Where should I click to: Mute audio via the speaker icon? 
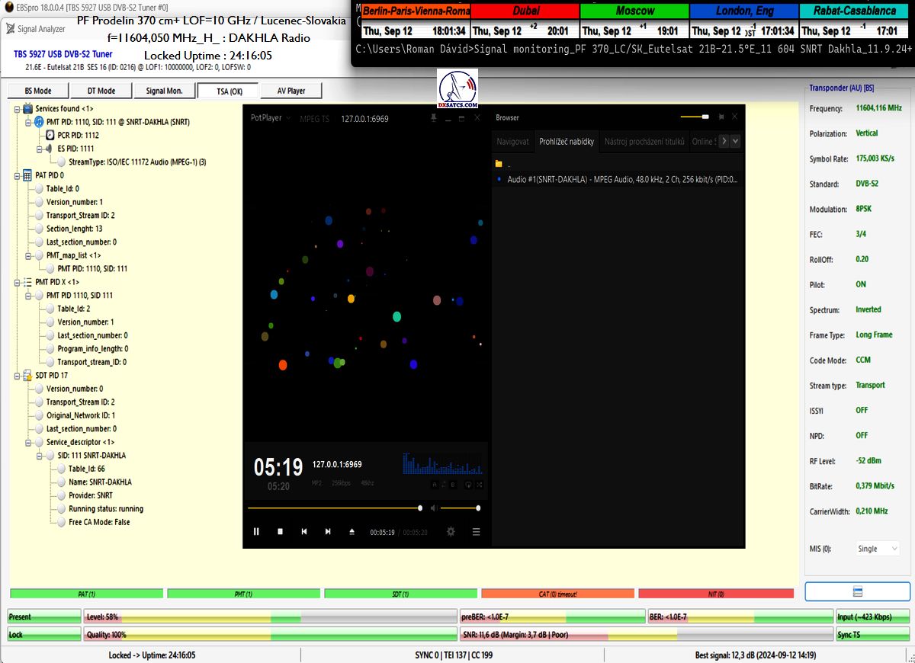432,508
